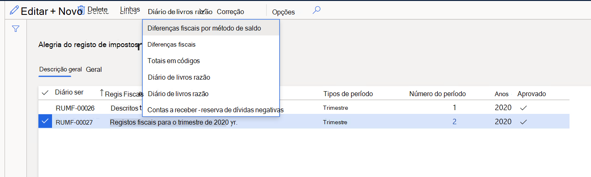Click the Delete trash can icon
Viewport: 591px width, 177px height.
(x=81, y=10)
